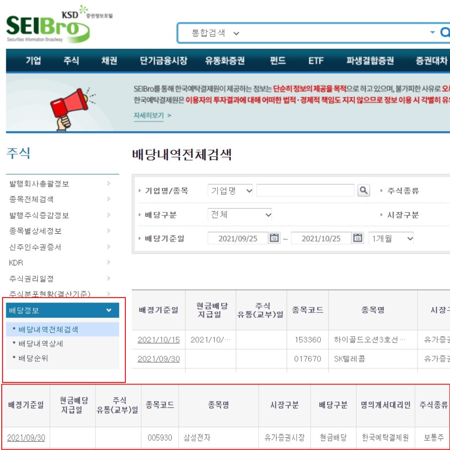
Task: Collapse the 배당정보 sidebar section chevron
Action: [x=109, y=310]
